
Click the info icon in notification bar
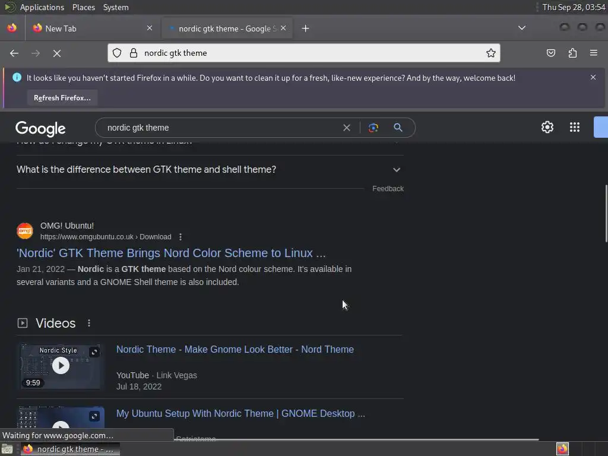pos(17,77)
